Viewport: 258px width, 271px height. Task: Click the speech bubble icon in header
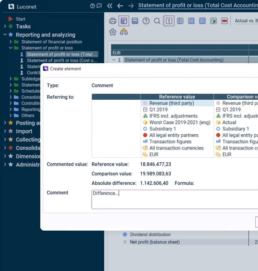[99, 6]
